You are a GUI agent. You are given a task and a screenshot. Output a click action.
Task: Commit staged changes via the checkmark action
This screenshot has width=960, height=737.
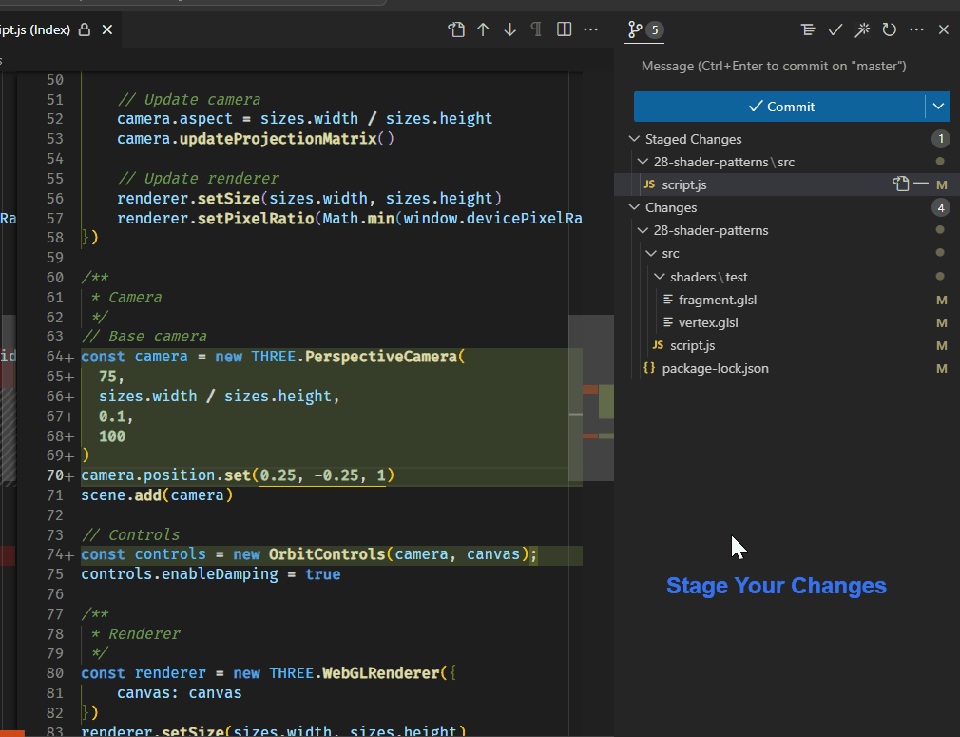click(x=835, y=29)
